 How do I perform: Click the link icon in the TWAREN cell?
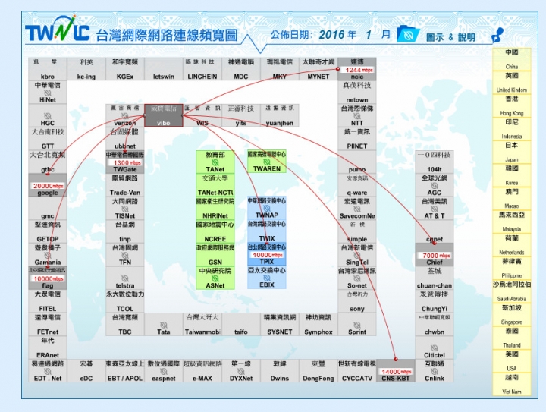click(267, 162)
